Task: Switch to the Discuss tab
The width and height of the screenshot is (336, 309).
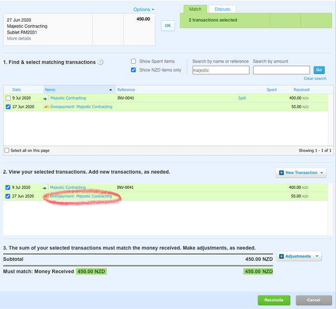Action: (222, 9)
